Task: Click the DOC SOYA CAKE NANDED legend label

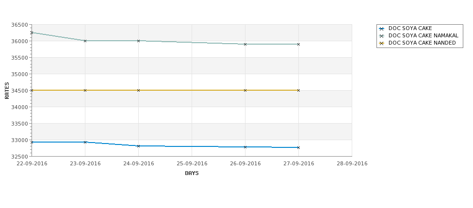Action: (422, 43)
